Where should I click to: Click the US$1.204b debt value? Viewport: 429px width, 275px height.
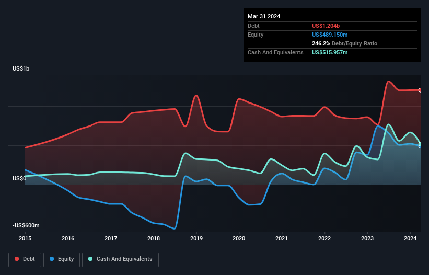point(326,26)
